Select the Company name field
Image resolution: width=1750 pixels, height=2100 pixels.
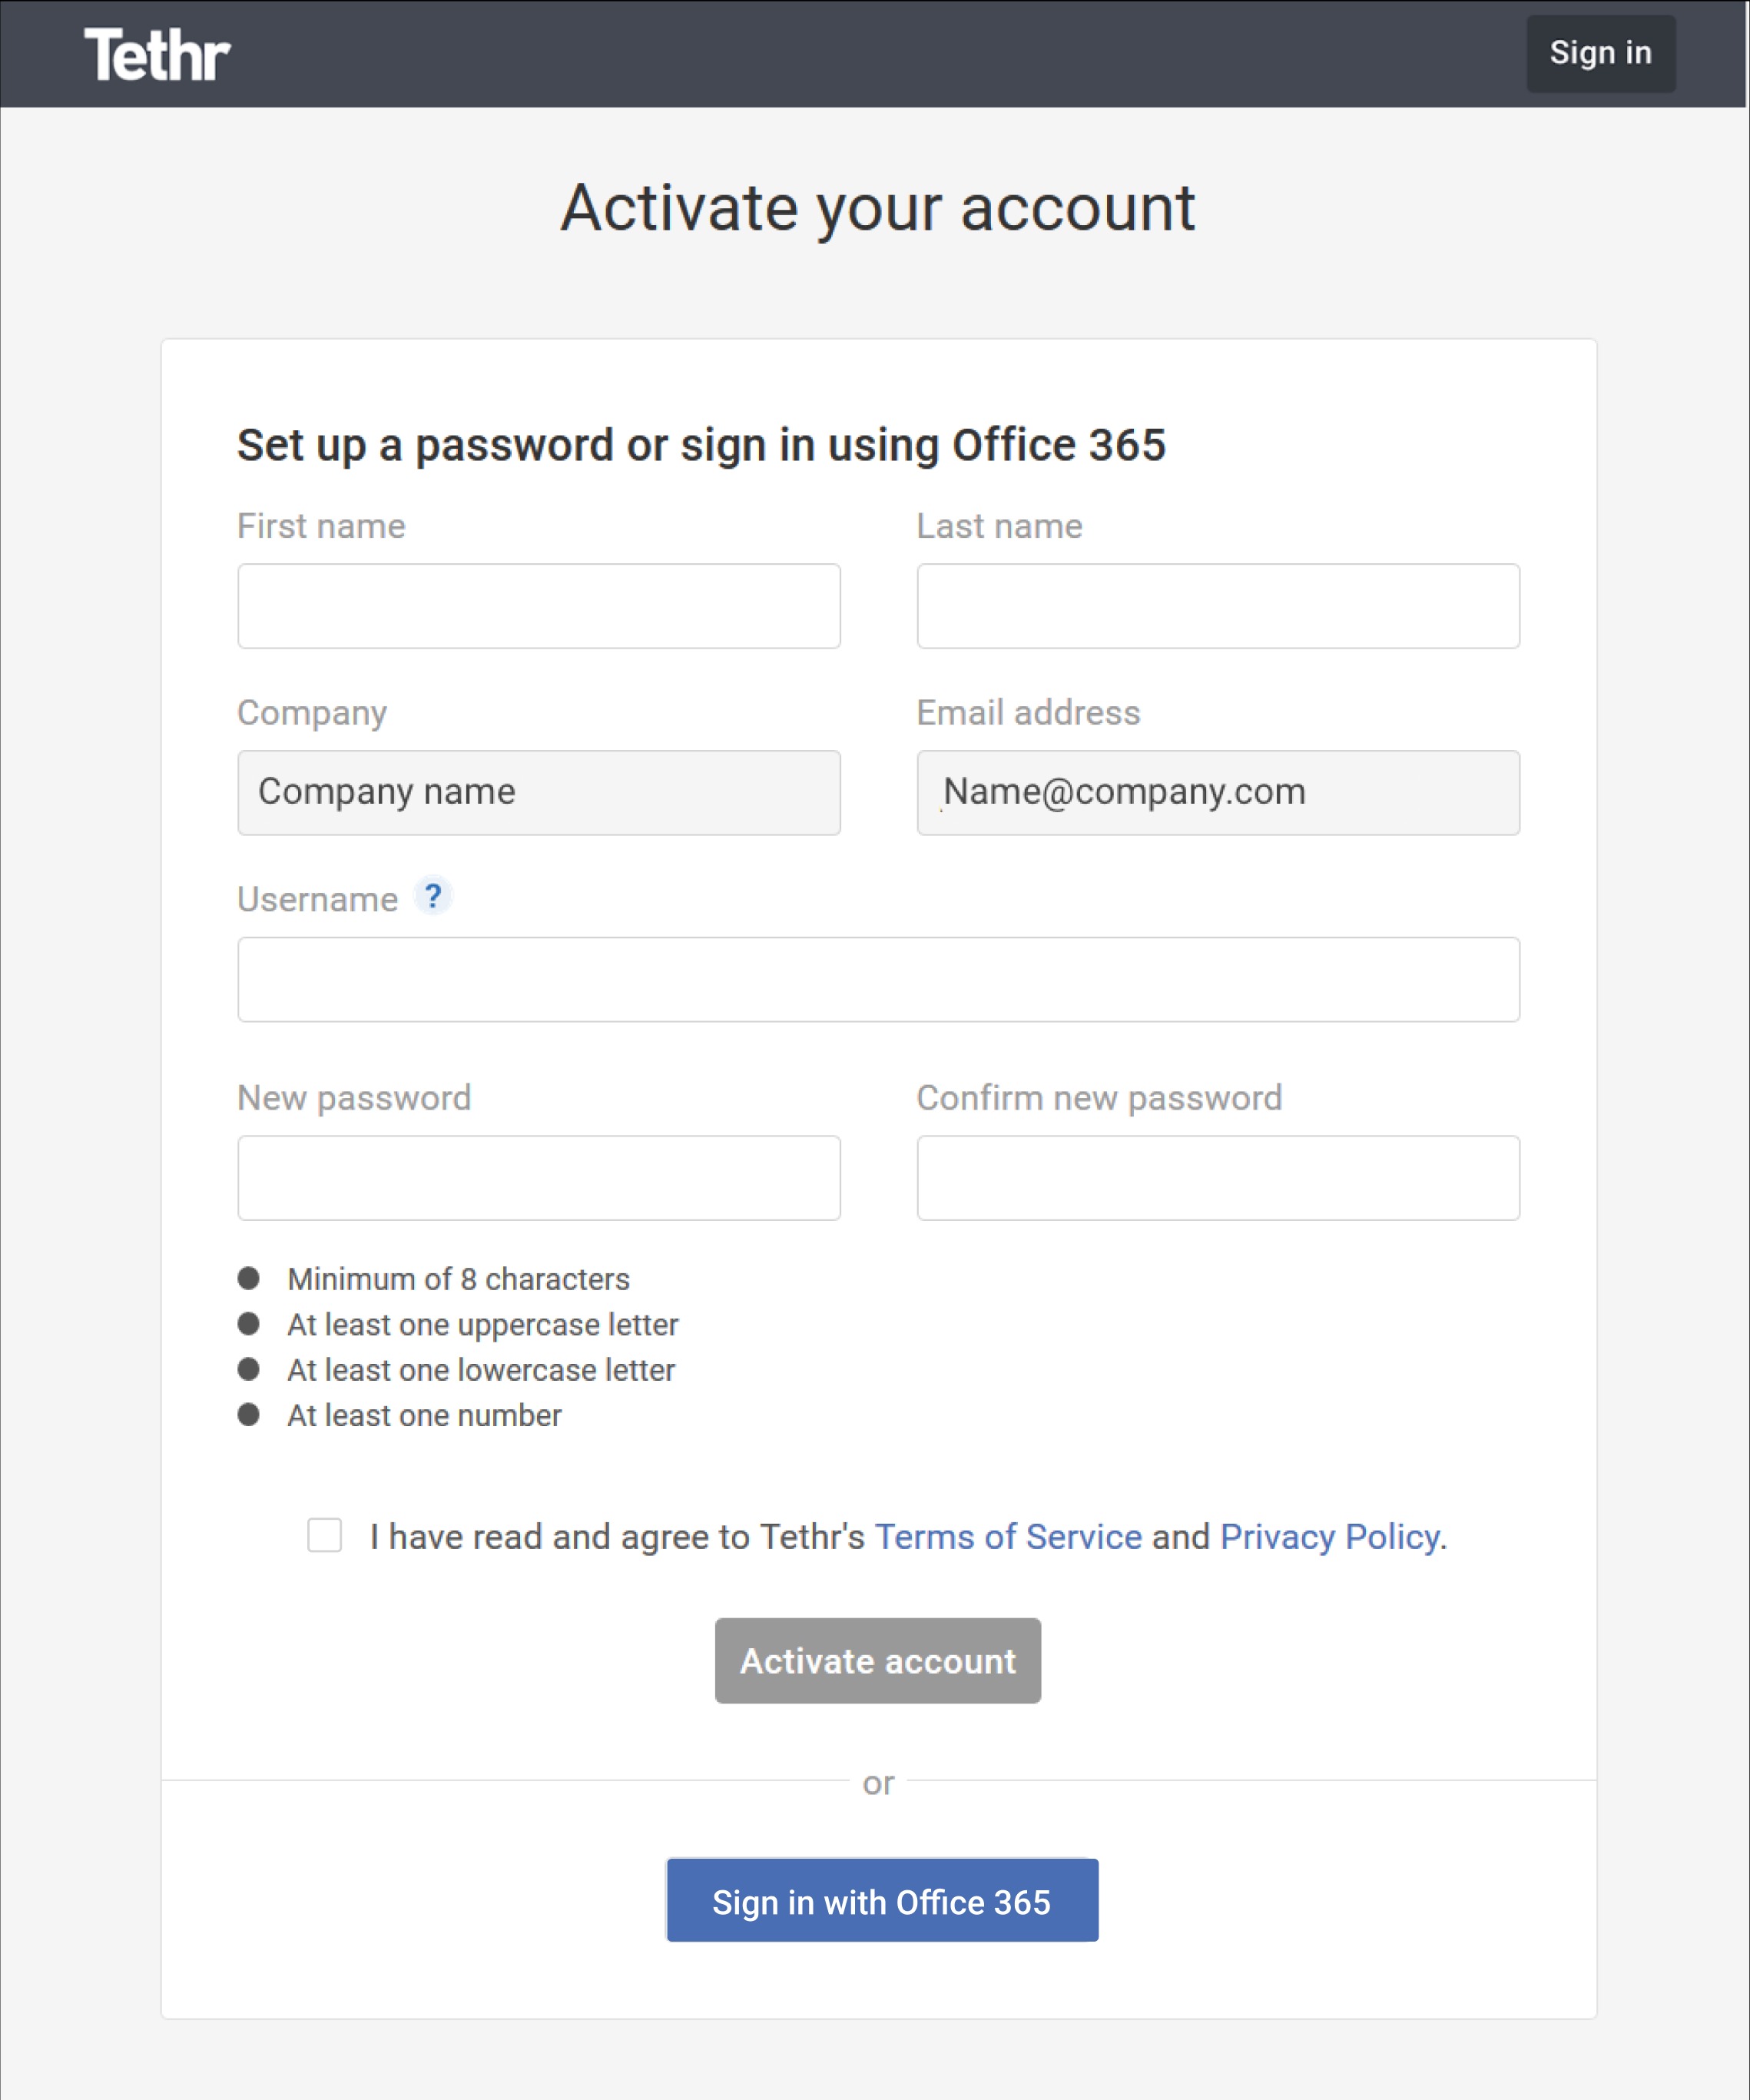(538, 793)
